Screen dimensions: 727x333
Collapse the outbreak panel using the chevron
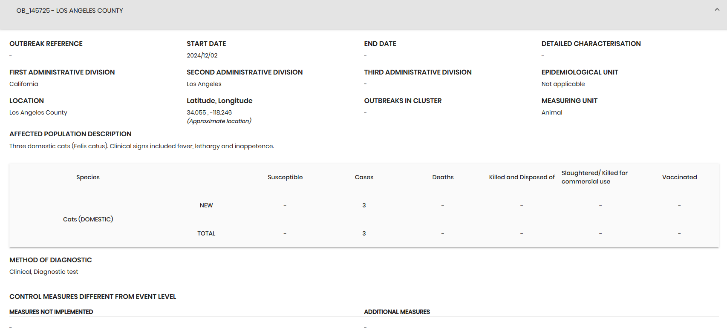[717, 10]
